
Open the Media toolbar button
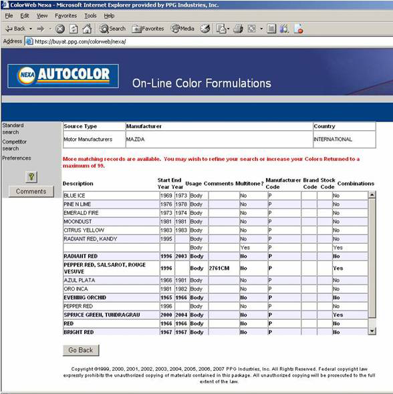pyautogui.click(x=182, y=29)
